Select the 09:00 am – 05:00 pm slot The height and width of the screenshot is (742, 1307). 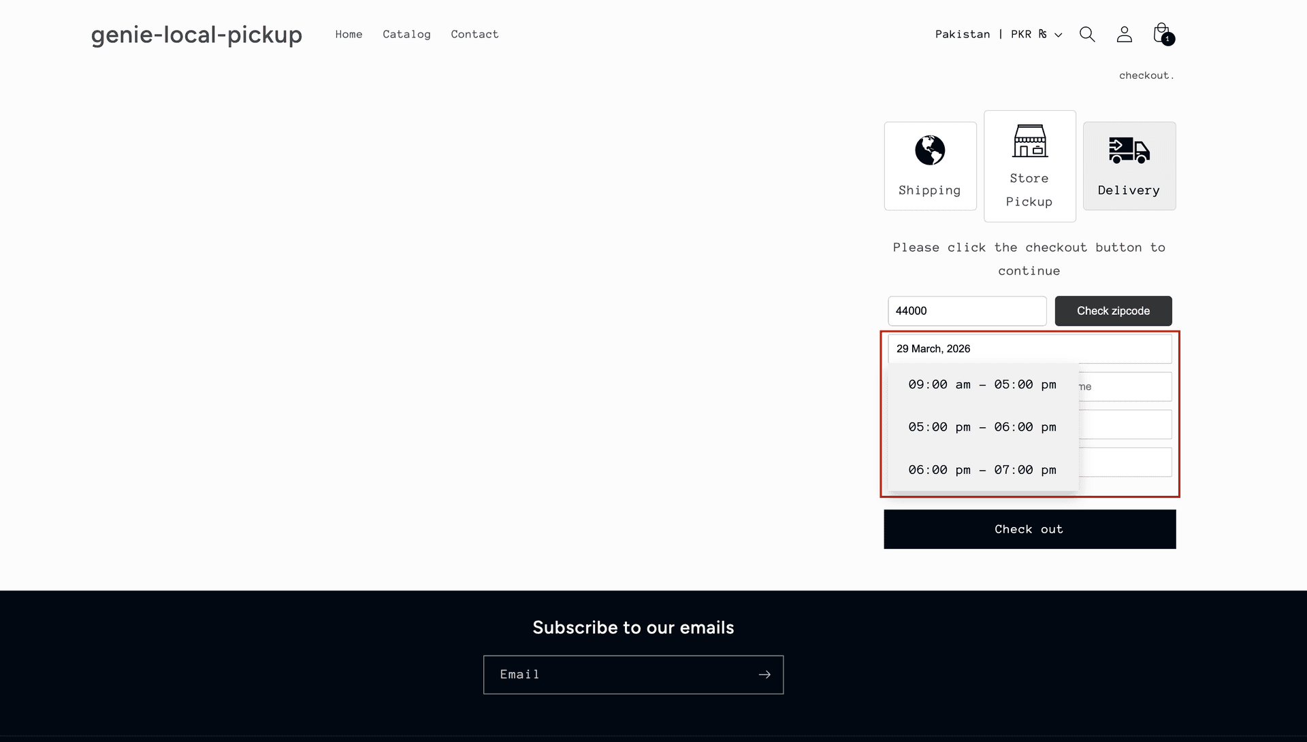pyautogui.click(x=982, y=384)
